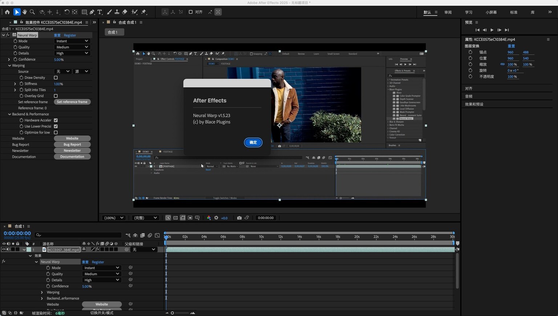The image size is (558, 316).
Task: Switch to the 库 workspace
Action: click(x=533, y=12)
